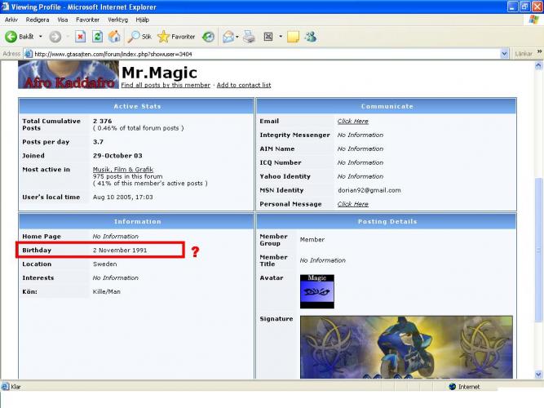Click the Print icon in toolbar

(250, 37)
